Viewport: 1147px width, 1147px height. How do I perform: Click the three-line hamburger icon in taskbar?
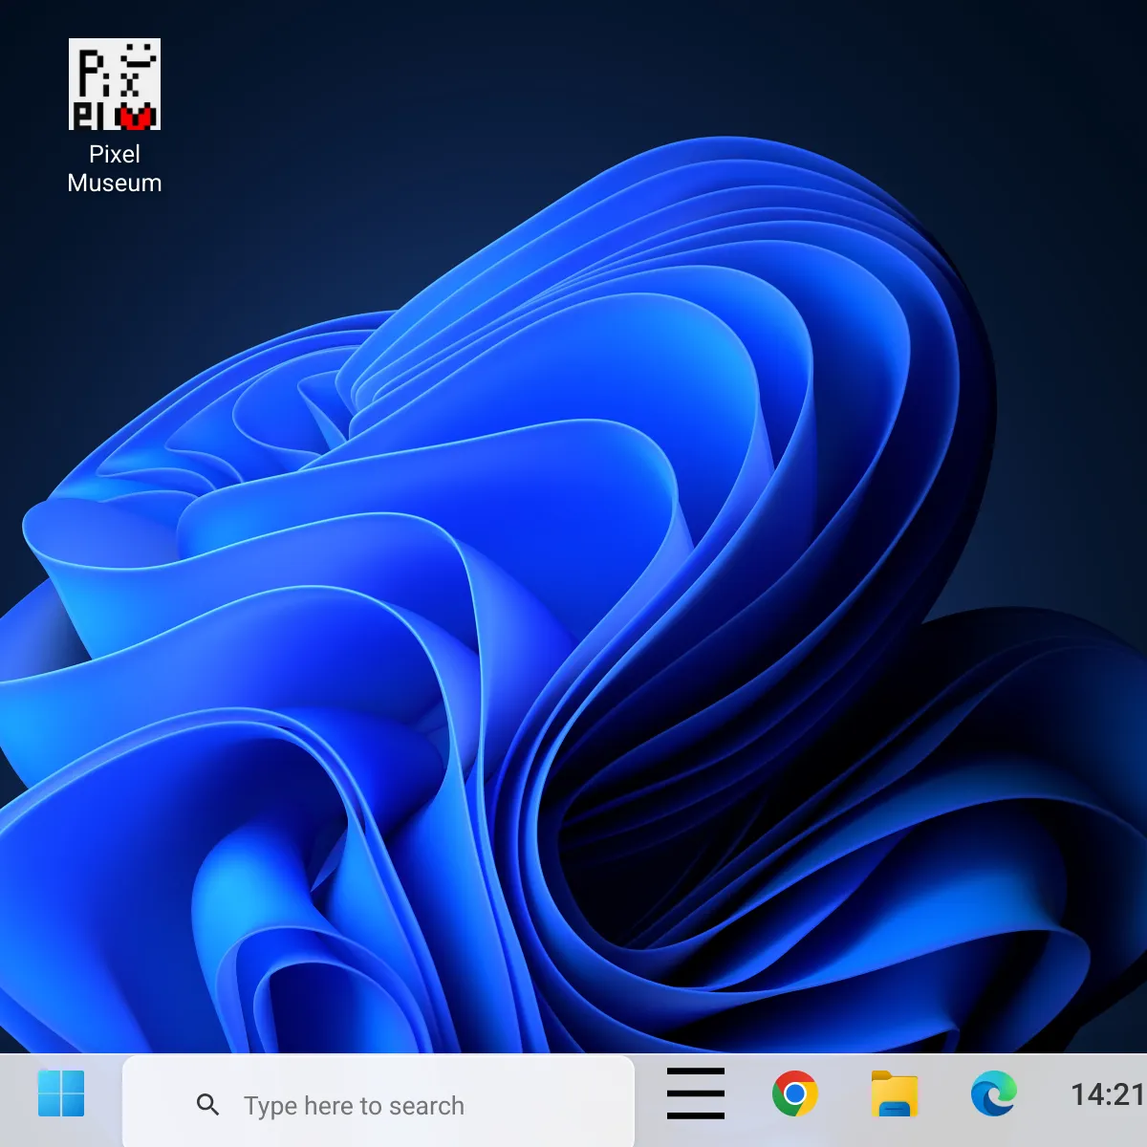695,1093
